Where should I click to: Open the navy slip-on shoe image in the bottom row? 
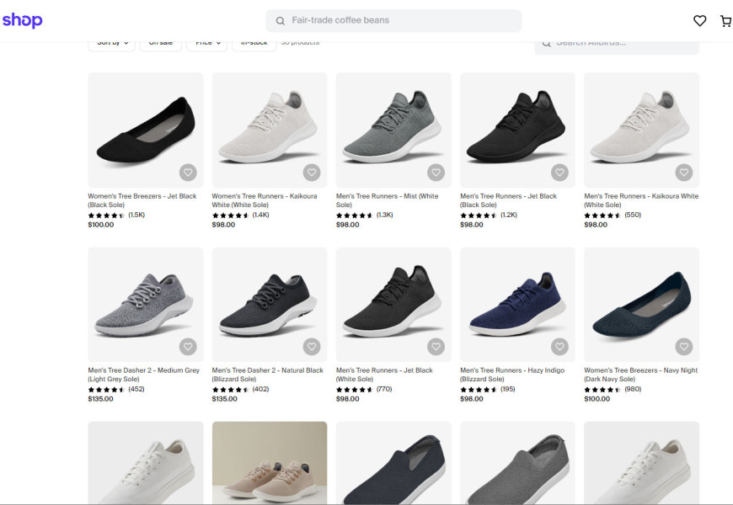click(x=393, y=462)
